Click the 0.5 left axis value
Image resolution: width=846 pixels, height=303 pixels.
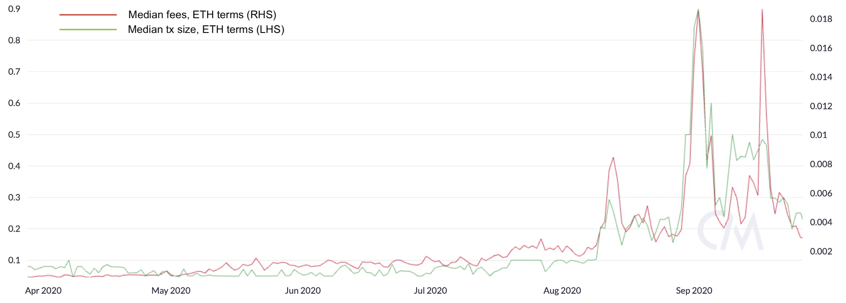(x=14, y=135)
